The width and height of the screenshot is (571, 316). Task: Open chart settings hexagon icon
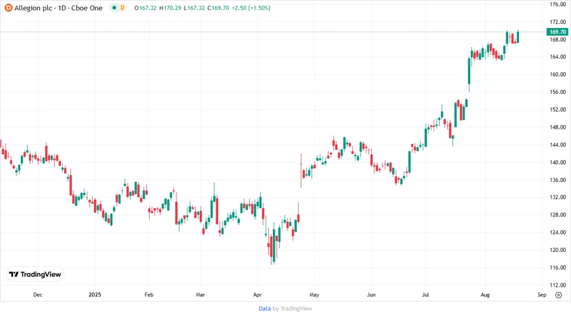click(558, 294)
